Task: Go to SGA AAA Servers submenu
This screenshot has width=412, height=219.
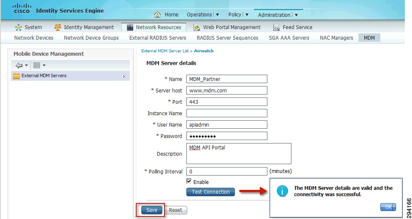Action: click(x=289, y=38)
